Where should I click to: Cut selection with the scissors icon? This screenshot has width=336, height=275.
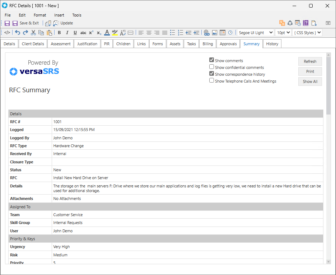[x=33, y=33]
